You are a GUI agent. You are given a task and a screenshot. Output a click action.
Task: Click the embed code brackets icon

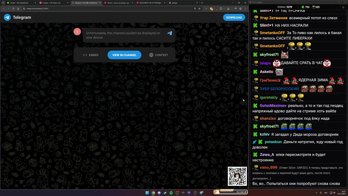pyautogui.click(x=85, y=55)
